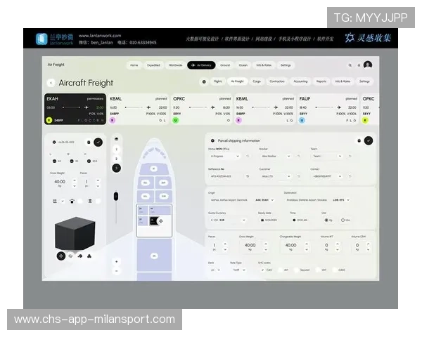Open the Contractors sub-tab
The height and width of the screenshot is (337, 422).
click(x=277, y=81)
